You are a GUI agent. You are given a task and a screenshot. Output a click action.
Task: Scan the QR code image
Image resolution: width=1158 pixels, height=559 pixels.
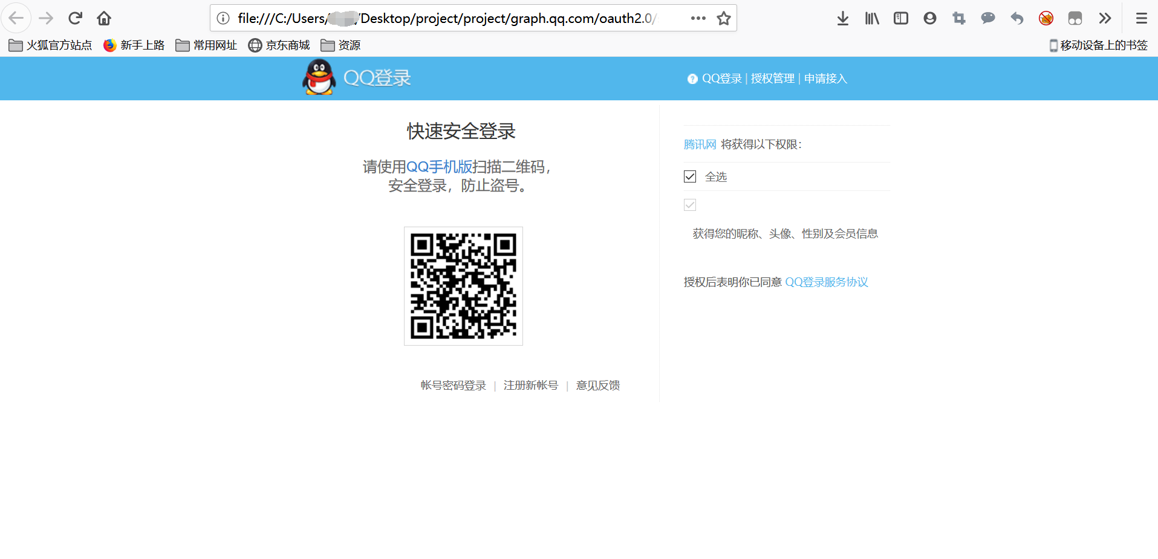click(463, 286)
